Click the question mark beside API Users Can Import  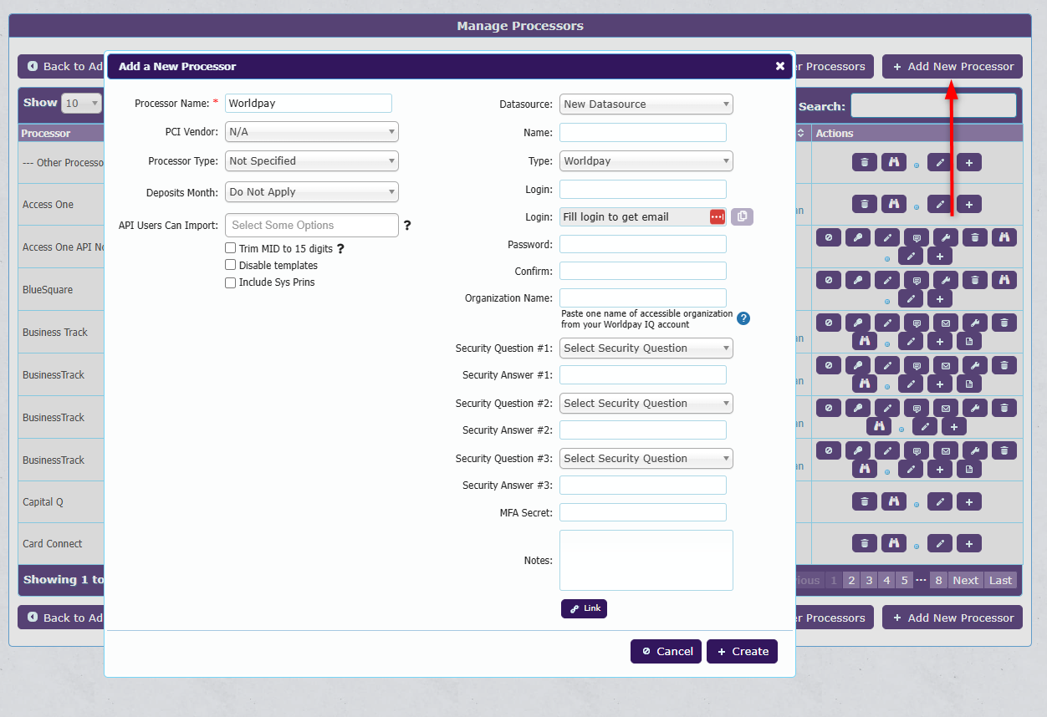pyautogui.click(x=407, y=225)
